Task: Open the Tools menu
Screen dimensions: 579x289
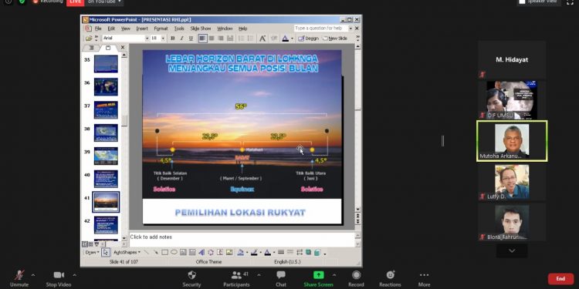Action: tap(179, 29)
